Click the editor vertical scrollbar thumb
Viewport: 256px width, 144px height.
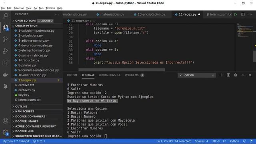(x=254, y=56)
